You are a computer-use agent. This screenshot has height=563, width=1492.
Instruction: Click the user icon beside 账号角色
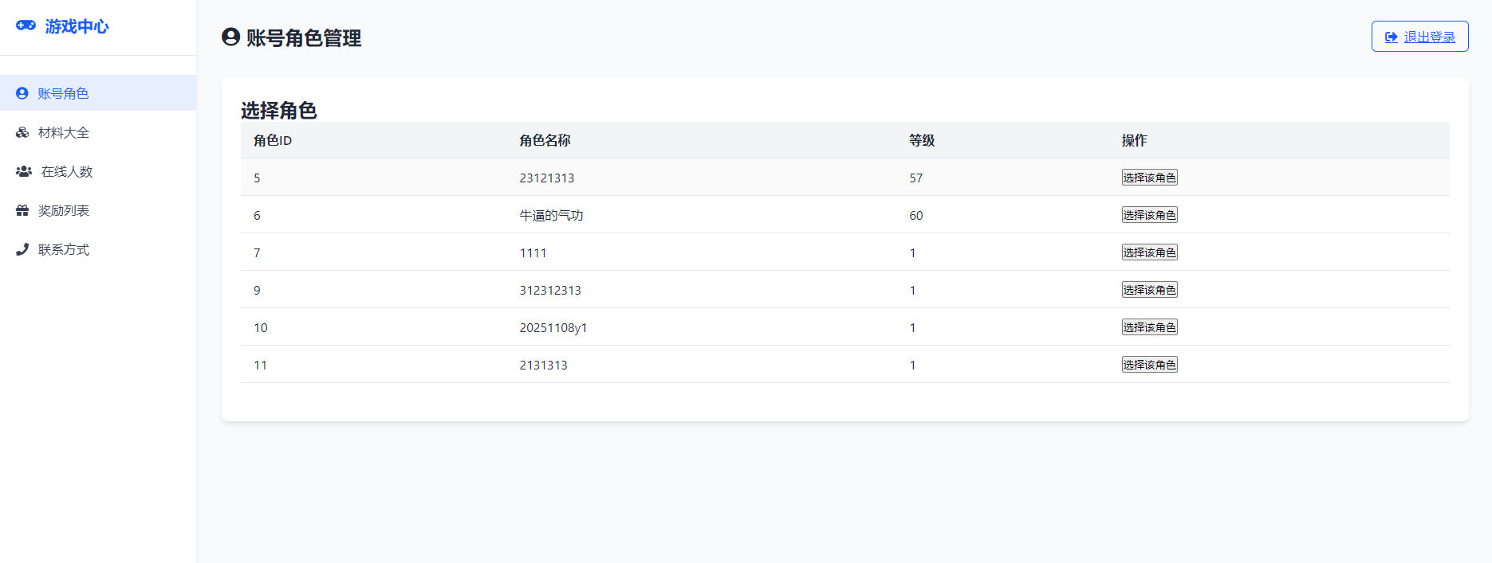pos(22,93)
